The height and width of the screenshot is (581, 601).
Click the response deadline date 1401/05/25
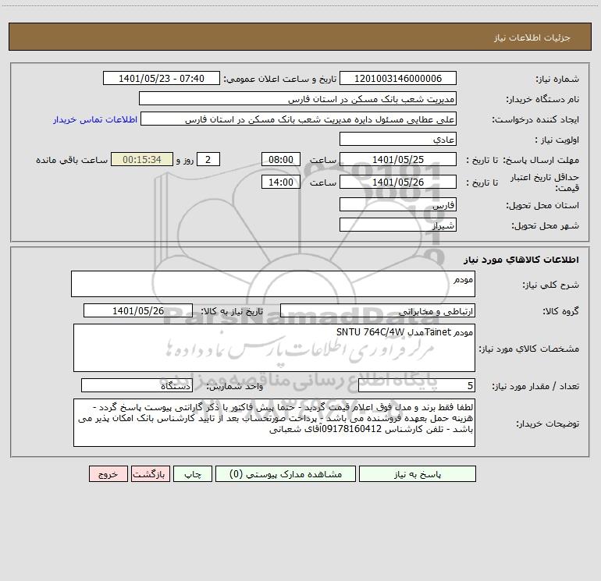(x=398, y=159)
